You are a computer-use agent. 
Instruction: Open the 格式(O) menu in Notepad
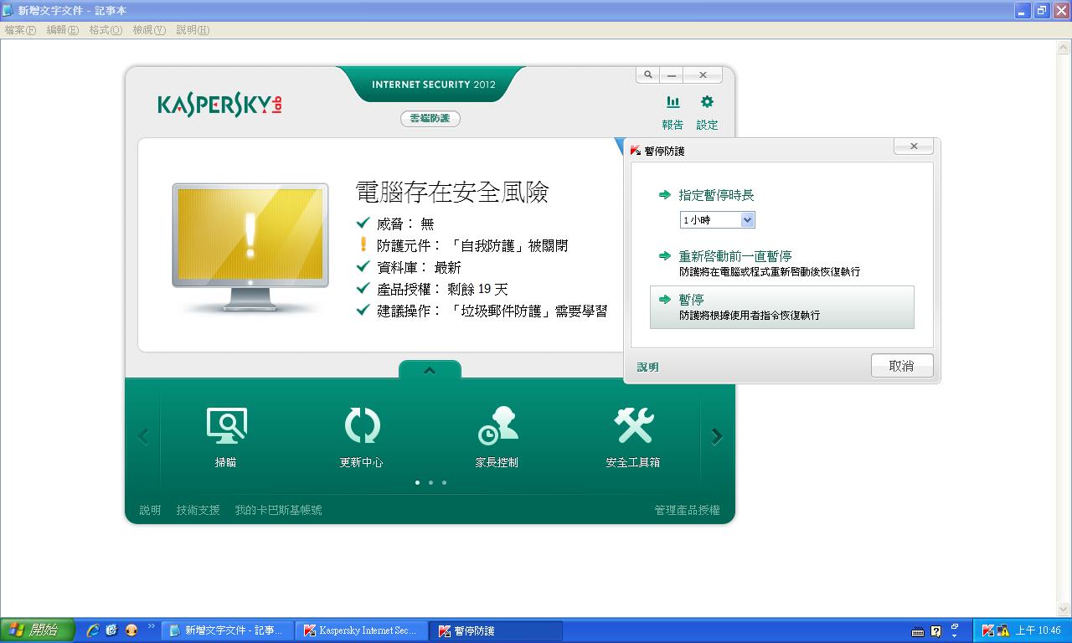click(x=106, y=30)
